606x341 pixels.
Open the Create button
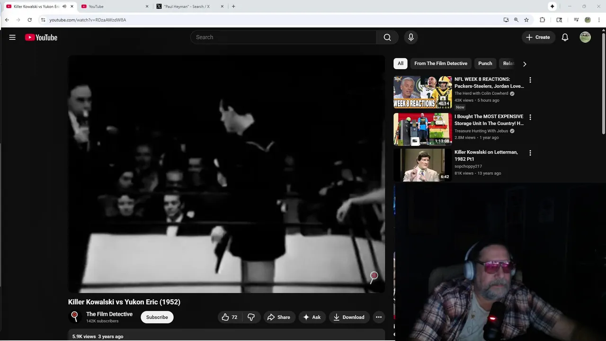tap(538, 37)
